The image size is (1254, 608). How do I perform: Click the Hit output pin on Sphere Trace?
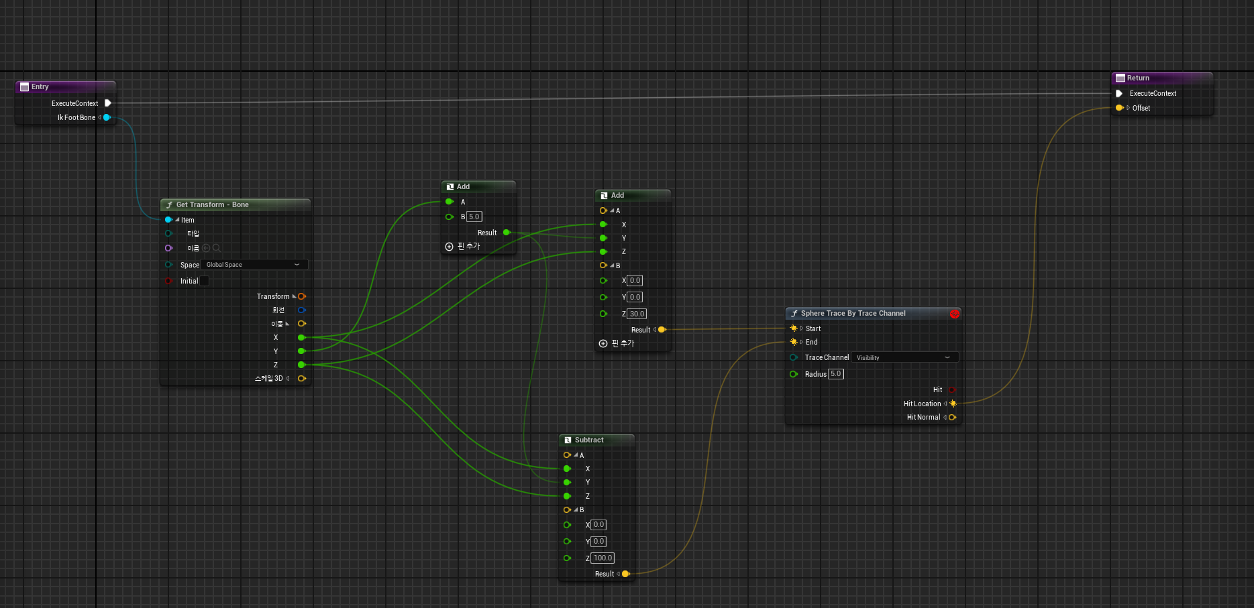[x=952, y=389]
